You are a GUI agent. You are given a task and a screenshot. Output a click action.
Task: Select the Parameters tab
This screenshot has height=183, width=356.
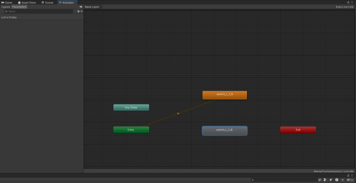[x=20, y=7]
